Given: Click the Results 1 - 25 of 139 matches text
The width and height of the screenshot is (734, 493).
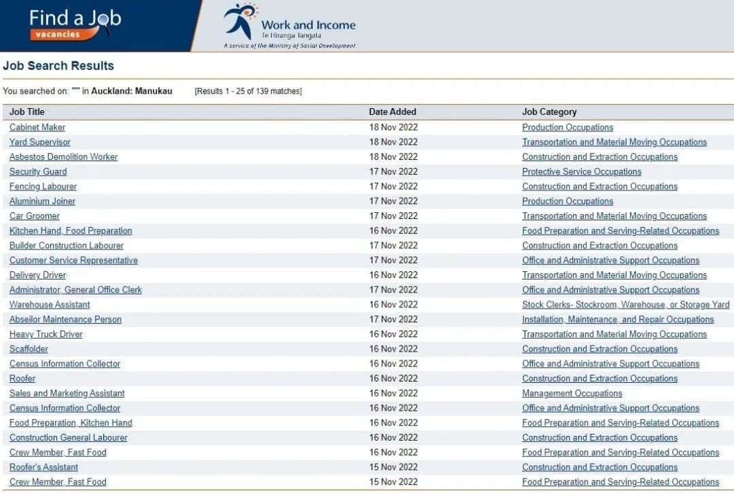Looking at the screenshot, I should click(248, 91).
